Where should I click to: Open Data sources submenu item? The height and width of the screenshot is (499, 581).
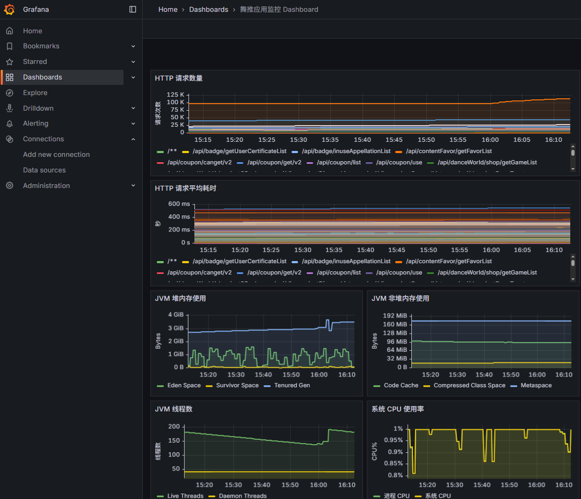click(44, 170)
